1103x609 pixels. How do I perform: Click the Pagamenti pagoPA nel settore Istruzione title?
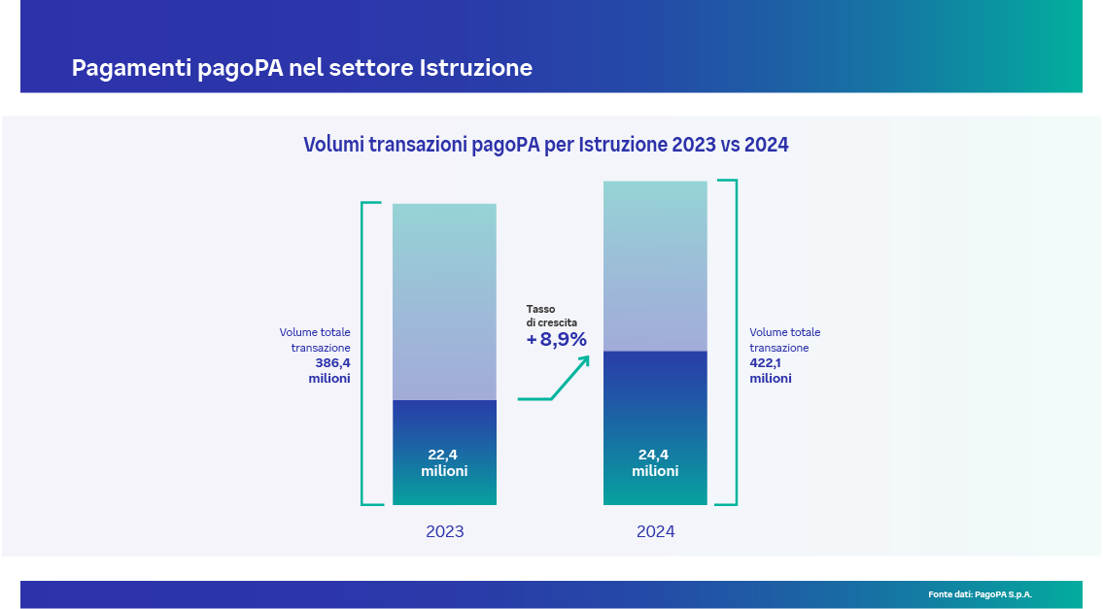(301, 68)
